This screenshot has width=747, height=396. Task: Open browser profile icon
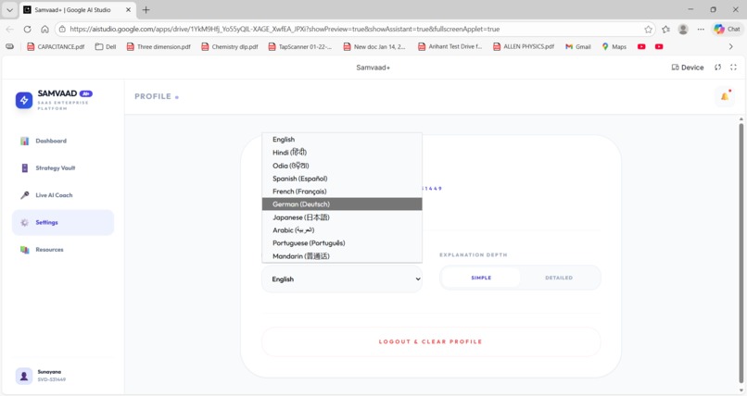click(683, 30)
